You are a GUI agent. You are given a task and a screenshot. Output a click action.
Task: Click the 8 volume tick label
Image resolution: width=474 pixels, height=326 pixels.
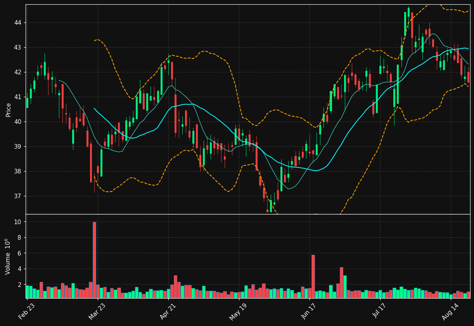[x=20, y=238]
